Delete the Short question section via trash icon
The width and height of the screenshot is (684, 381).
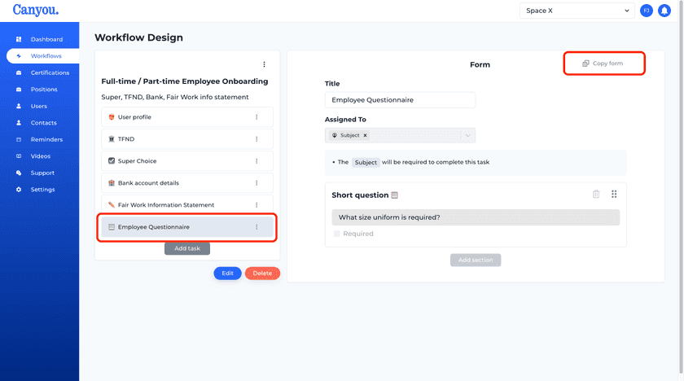click(596, 194)
